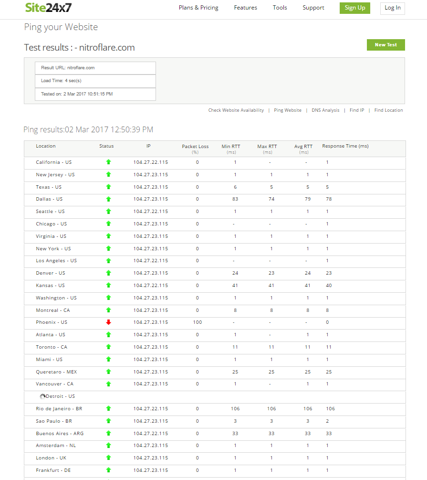427x480 pixels.
Task: Click the Load Time: 4 sec(s) field
Action: pyautogui.click(x=95, y=81)
